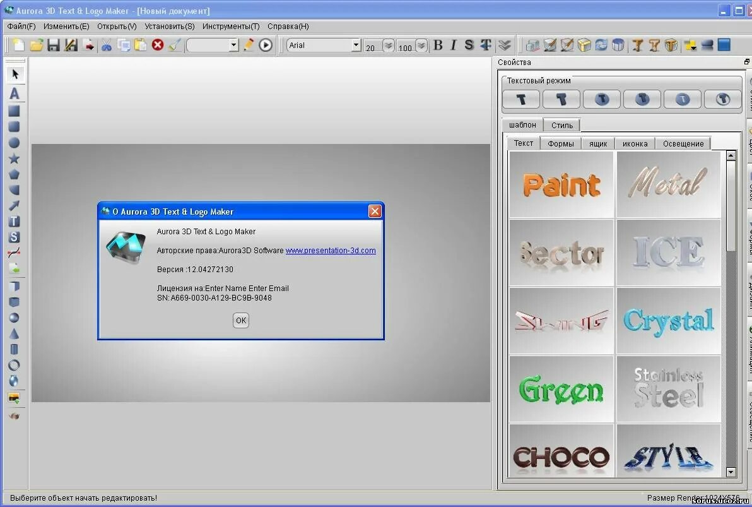Screen dimensions: 752x507
Task: Apply the ICE text template
Action: tap(669, 253)
